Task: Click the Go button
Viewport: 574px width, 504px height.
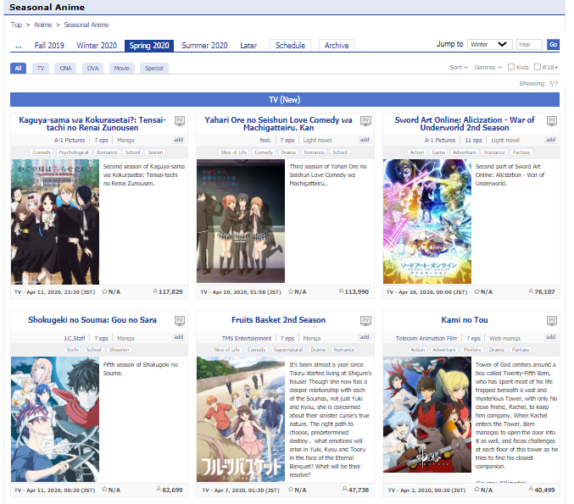Action: [553, 44]
